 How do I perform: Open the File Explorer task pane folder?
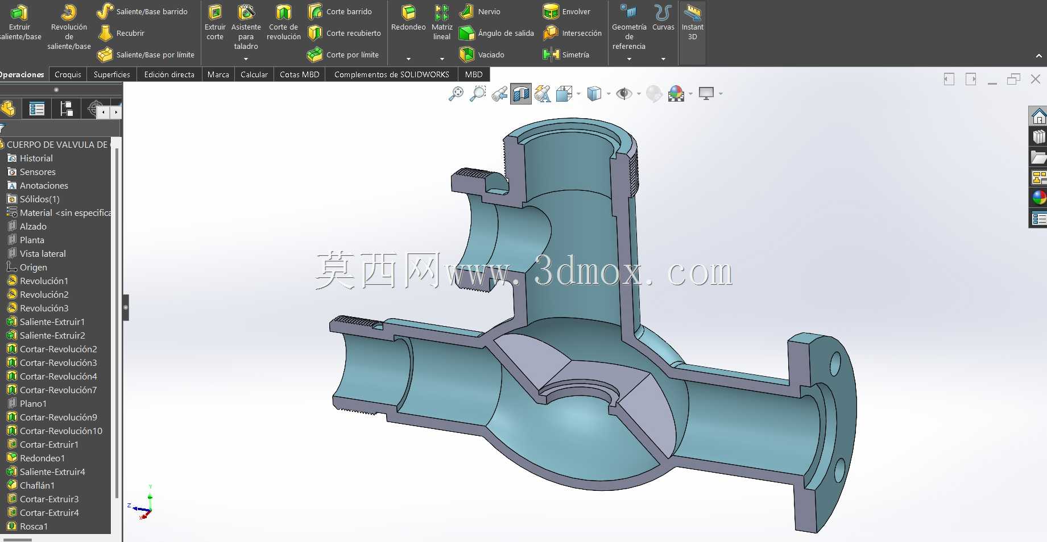[x=1038, y=157]
